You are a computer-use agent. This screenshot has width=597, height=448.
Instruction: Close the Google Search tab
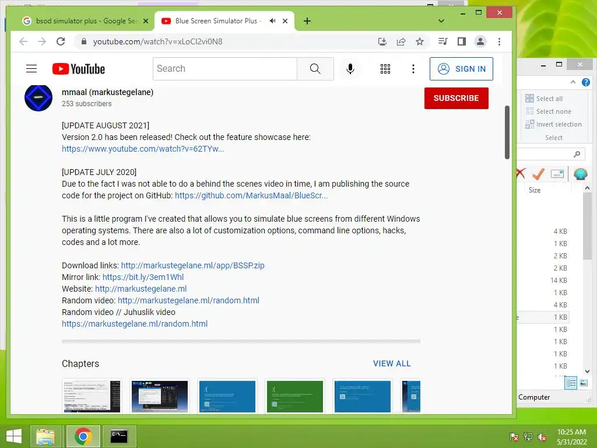click(x=145, y=21)
